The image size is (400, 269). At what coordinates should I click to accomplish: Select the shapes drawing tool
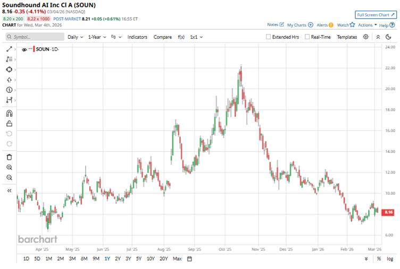9,70
